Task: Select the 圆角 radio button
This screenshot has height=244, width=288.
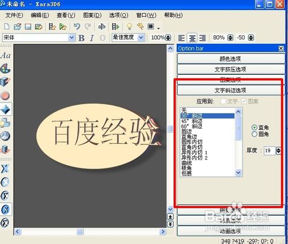Action: coord(255,134)
